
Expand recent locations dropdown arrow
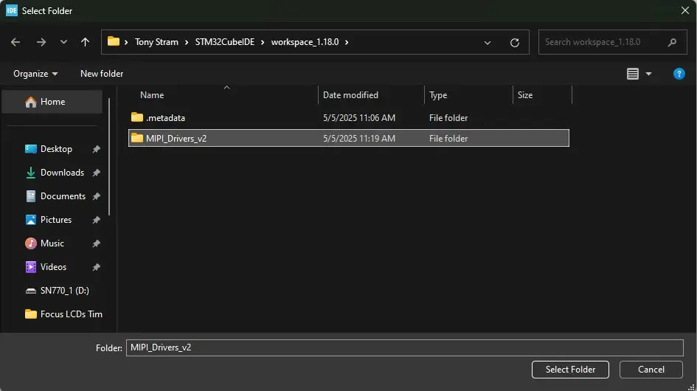tap(63, 42)
